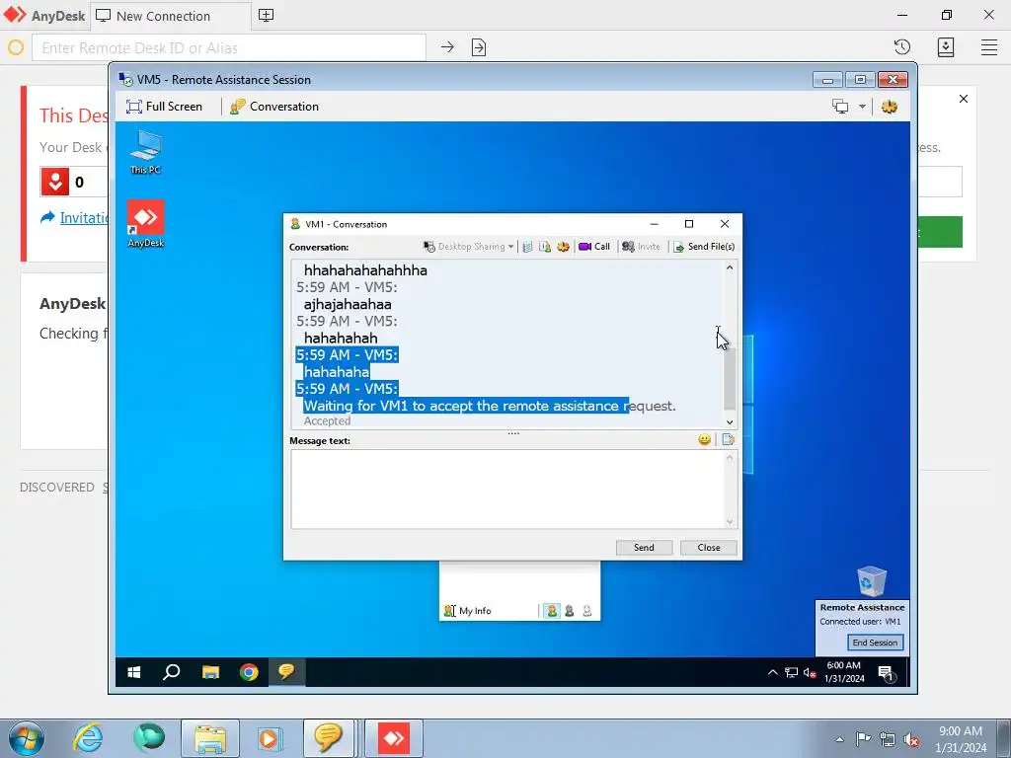Open the emoticon smiley picker
1011x758 pixels.
pyautogui.click(x=705, y=439)
